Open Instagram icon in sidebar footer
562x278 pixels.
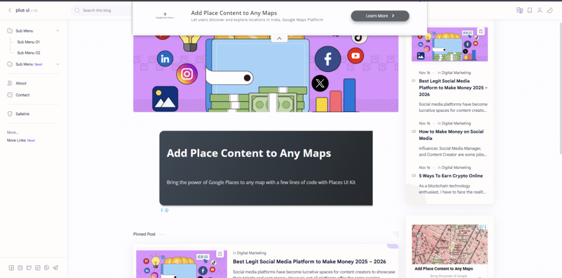20,268
